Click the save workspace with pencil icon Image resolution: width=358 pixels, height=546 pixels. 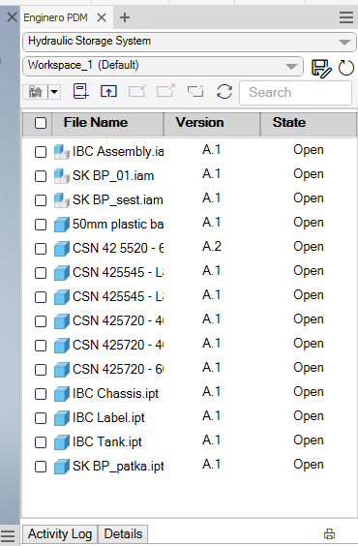tap(321, 68)
